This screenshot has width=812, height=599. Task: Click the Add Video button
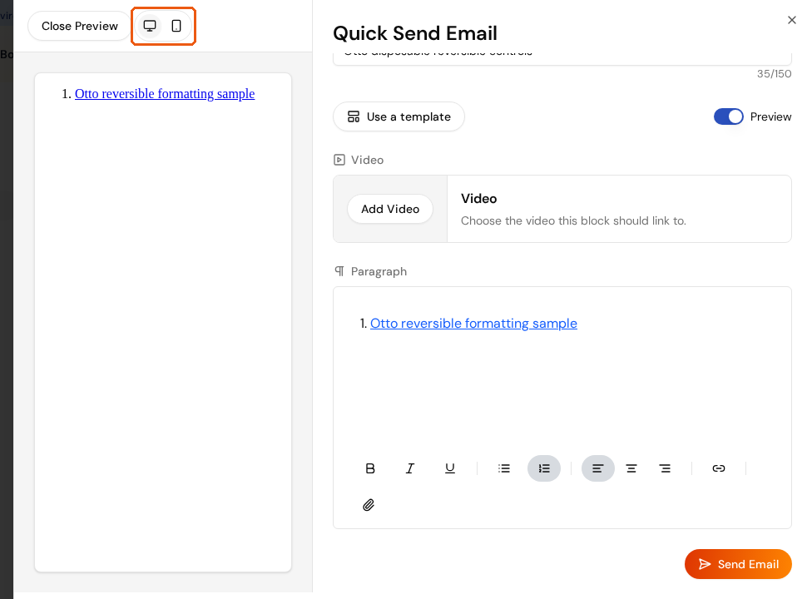point(390,209)
